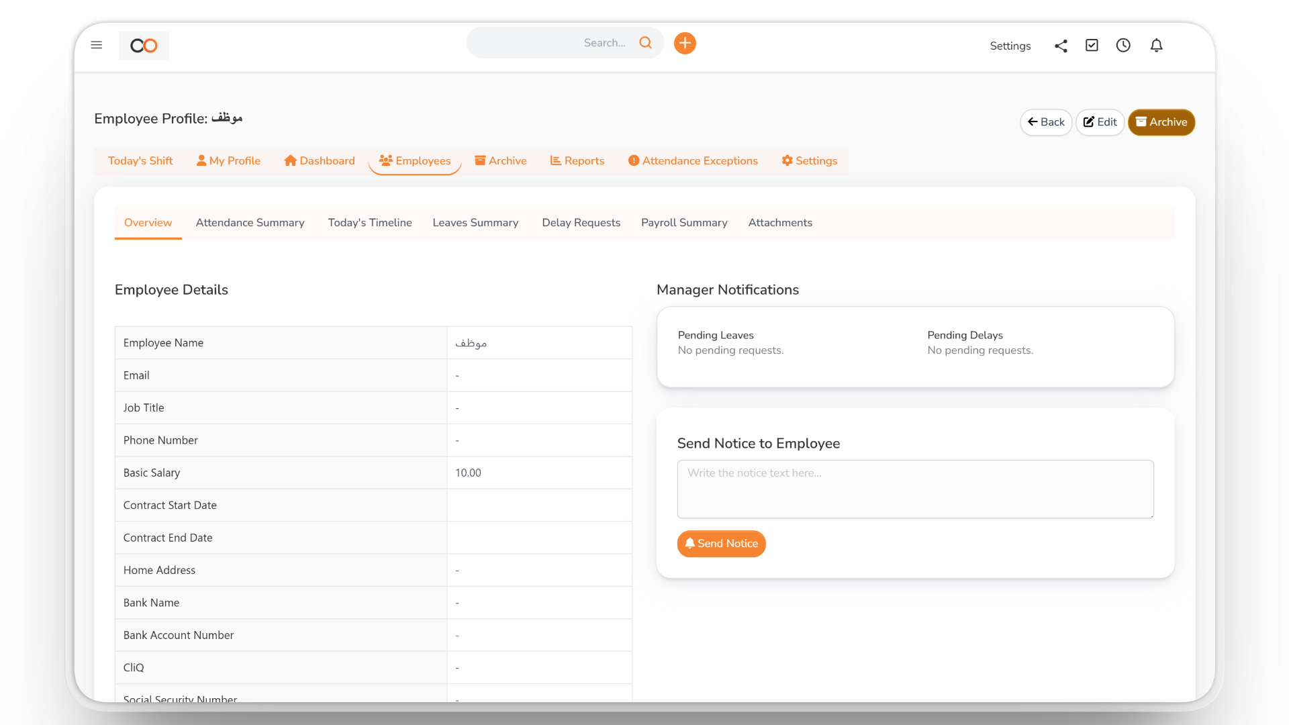This screenshot has height=725, width=1289.
Task: Open the Payroll Summary tab
Action: click(x=684, y=223)
